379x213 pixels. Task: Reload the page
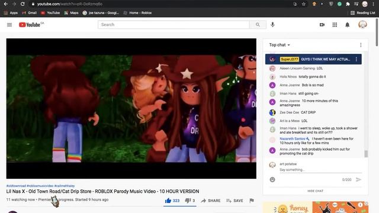pos(23,4)
